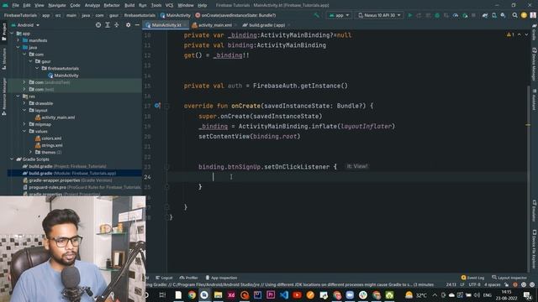This screenshot has width=538, height=302.
Task: Collapse the onCreate function fold marker
Action: click(x=166, y=107)
